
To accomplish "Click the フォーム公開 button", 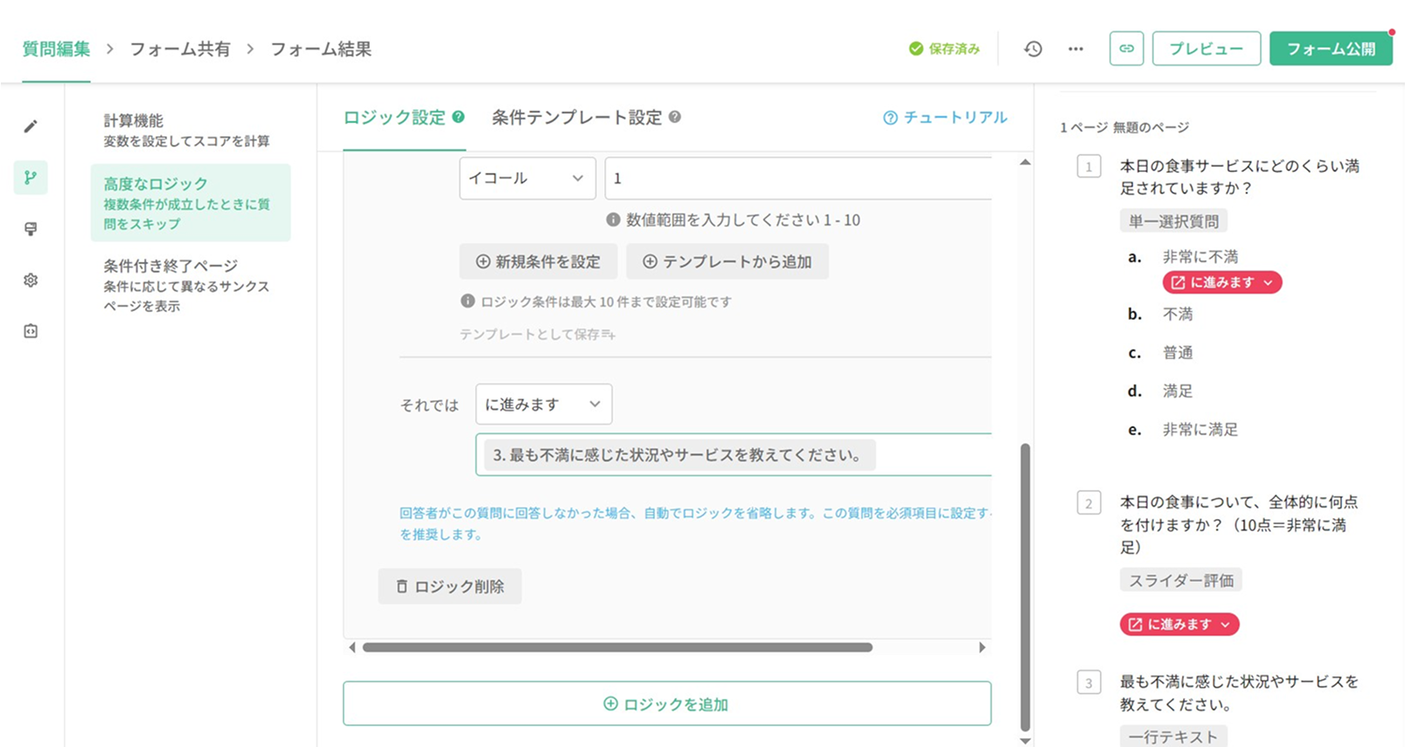I will coord(1331,49).
